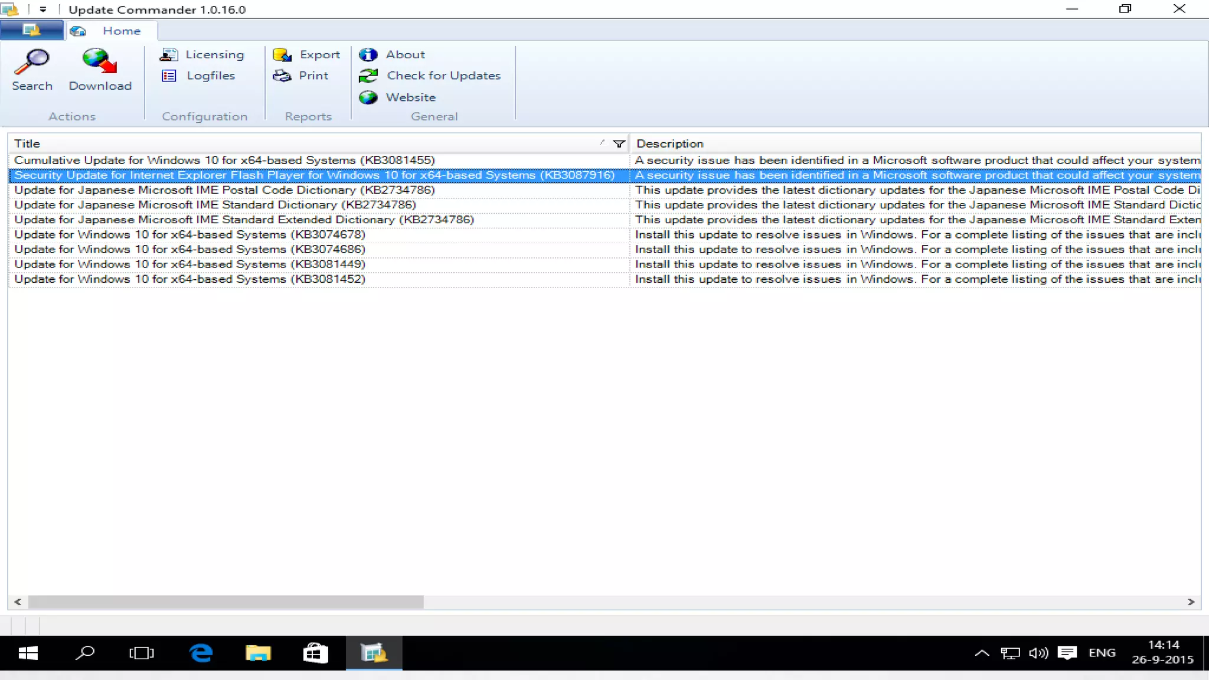Viewport: 1209px width, 680px height.
Task: Restore down the Update Commander window
Action: [x=1125, y=9]
